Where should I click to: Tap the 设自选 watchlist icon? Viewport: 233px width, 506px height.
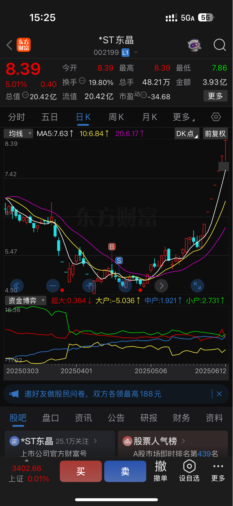(189, 471)
